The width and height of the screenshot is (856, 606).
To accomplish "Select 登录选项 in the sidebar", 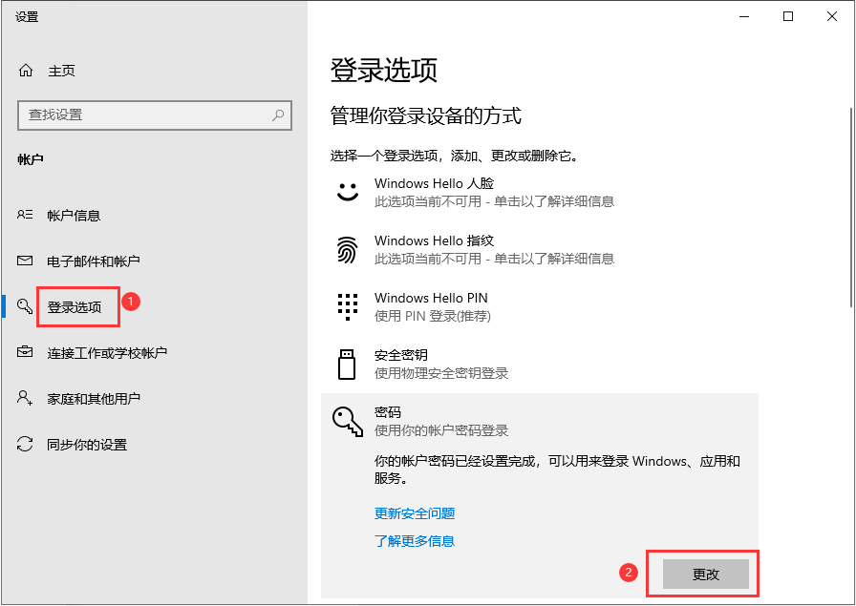I will coord(75,307).
